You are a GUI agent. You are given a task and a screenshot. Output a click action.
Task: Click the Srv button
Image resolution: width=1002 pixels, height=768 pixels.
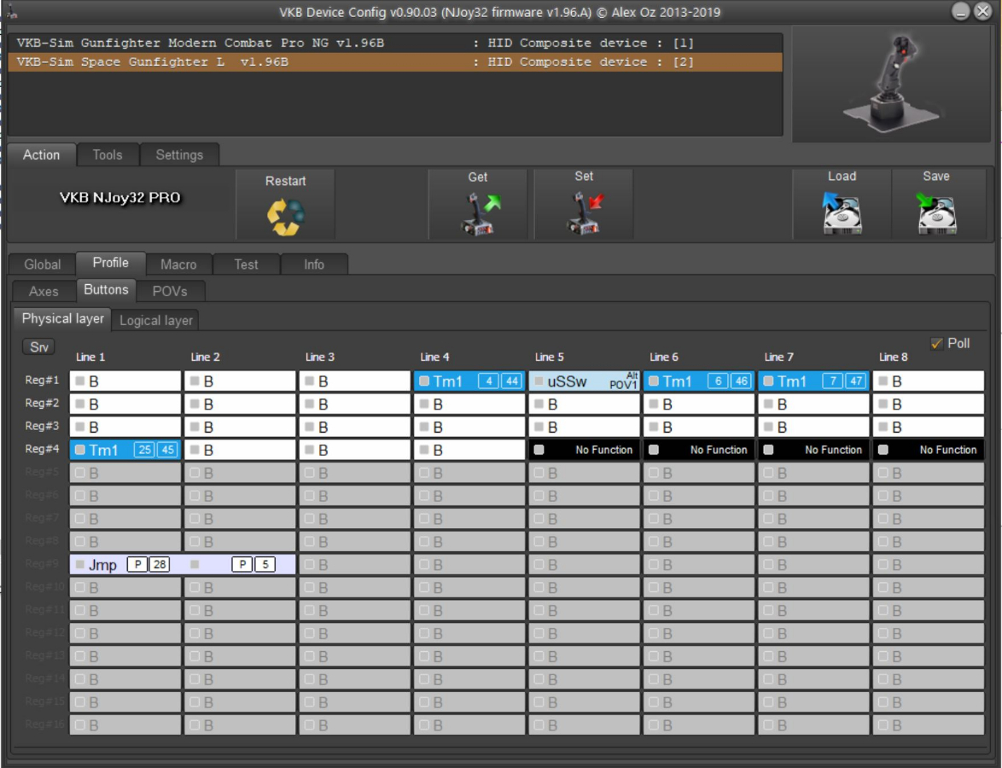(39, 347)
